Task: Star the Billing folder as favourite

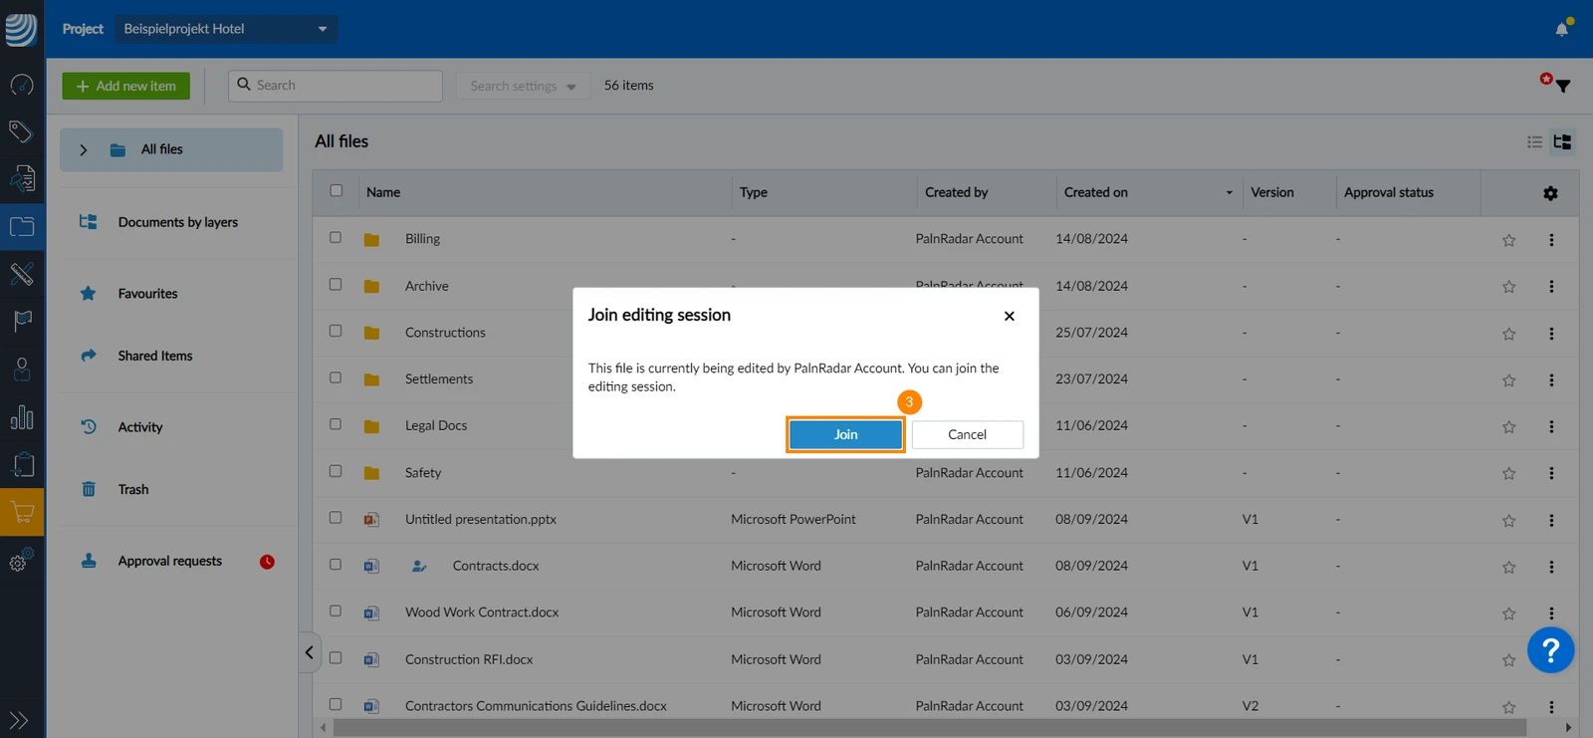Action: click(x=1508, y=240)
